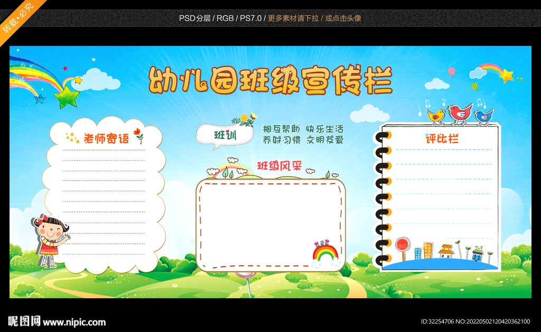Click the "ID:32254706" image ID text
The height and width of the screenshot is (332, 541).
[437, 321]
